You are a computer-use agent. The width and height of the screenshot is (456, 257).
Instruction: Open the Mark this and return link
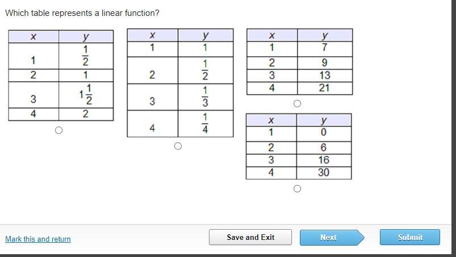[38, 239]
